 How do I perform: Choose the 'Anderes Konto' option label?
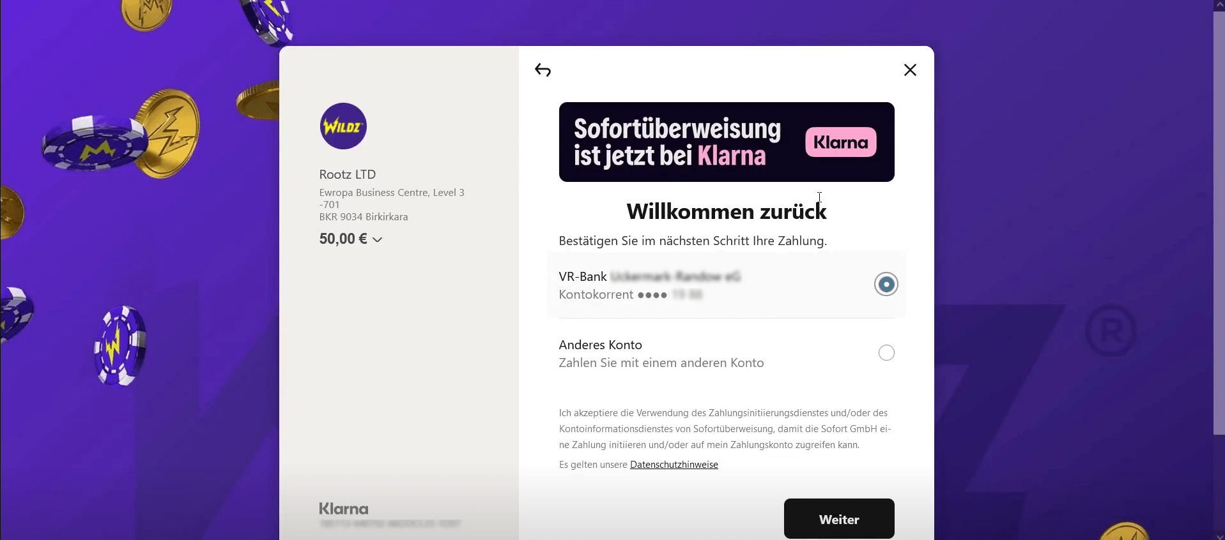tap(600, 345)
